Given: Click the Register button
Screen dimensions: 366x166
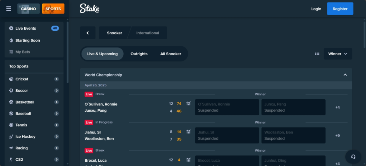Looking at the screenshot, I should 340,9.
